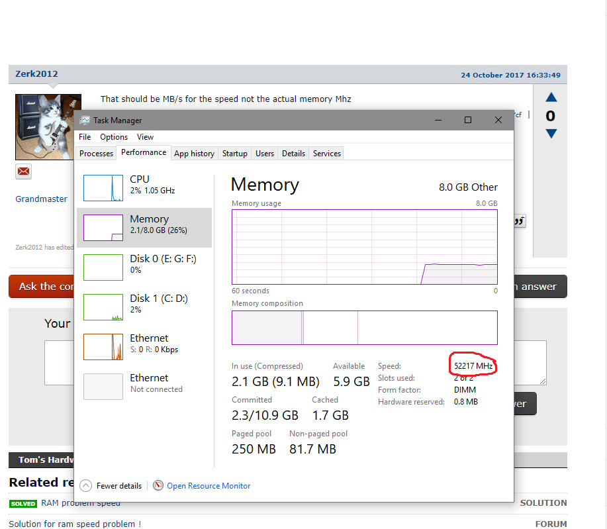This screenshot has width=607, height=529.
Task: Click the Memory usage graph
Action: click(365, 247)
